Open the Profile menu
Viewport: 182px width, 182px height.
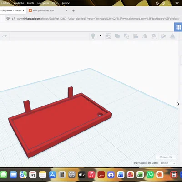[30, 3]
